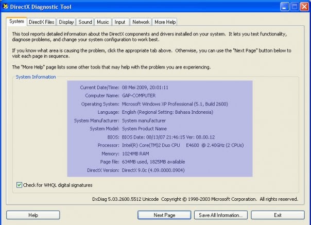
Task: Select '634MB used, 1825MB available' value
Action: (153, 162)
